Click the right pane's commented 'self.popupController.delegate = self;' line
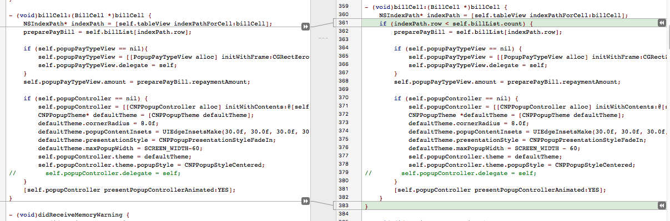This screenshot has width=670, height=221. point(451,173)
